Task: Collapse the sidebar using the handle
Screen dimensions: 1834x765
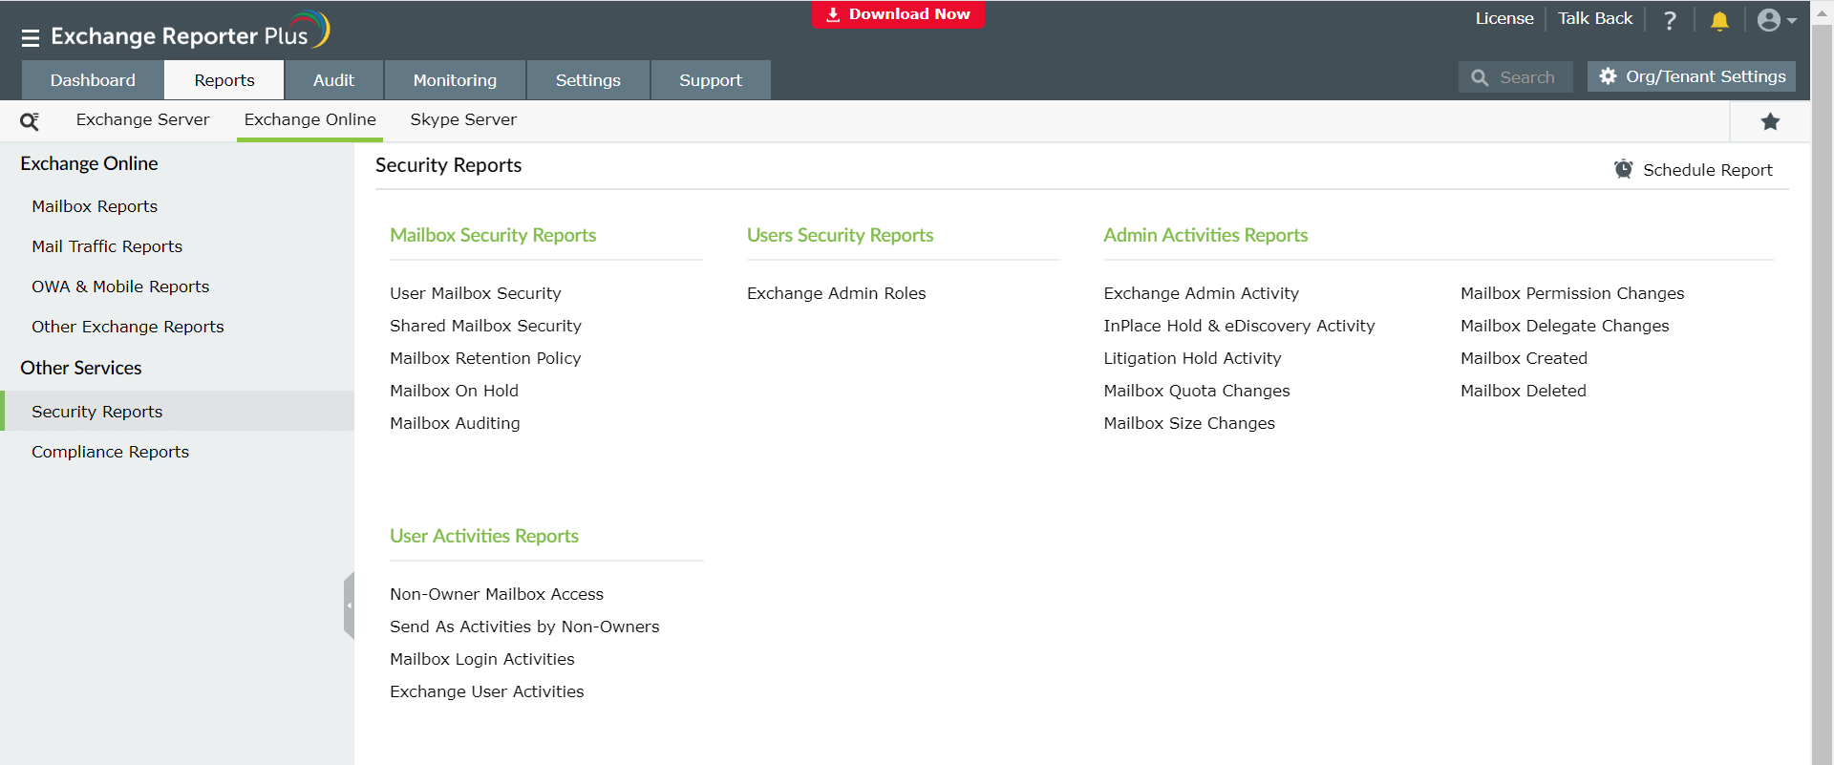Action: click(x=350, y=606)
